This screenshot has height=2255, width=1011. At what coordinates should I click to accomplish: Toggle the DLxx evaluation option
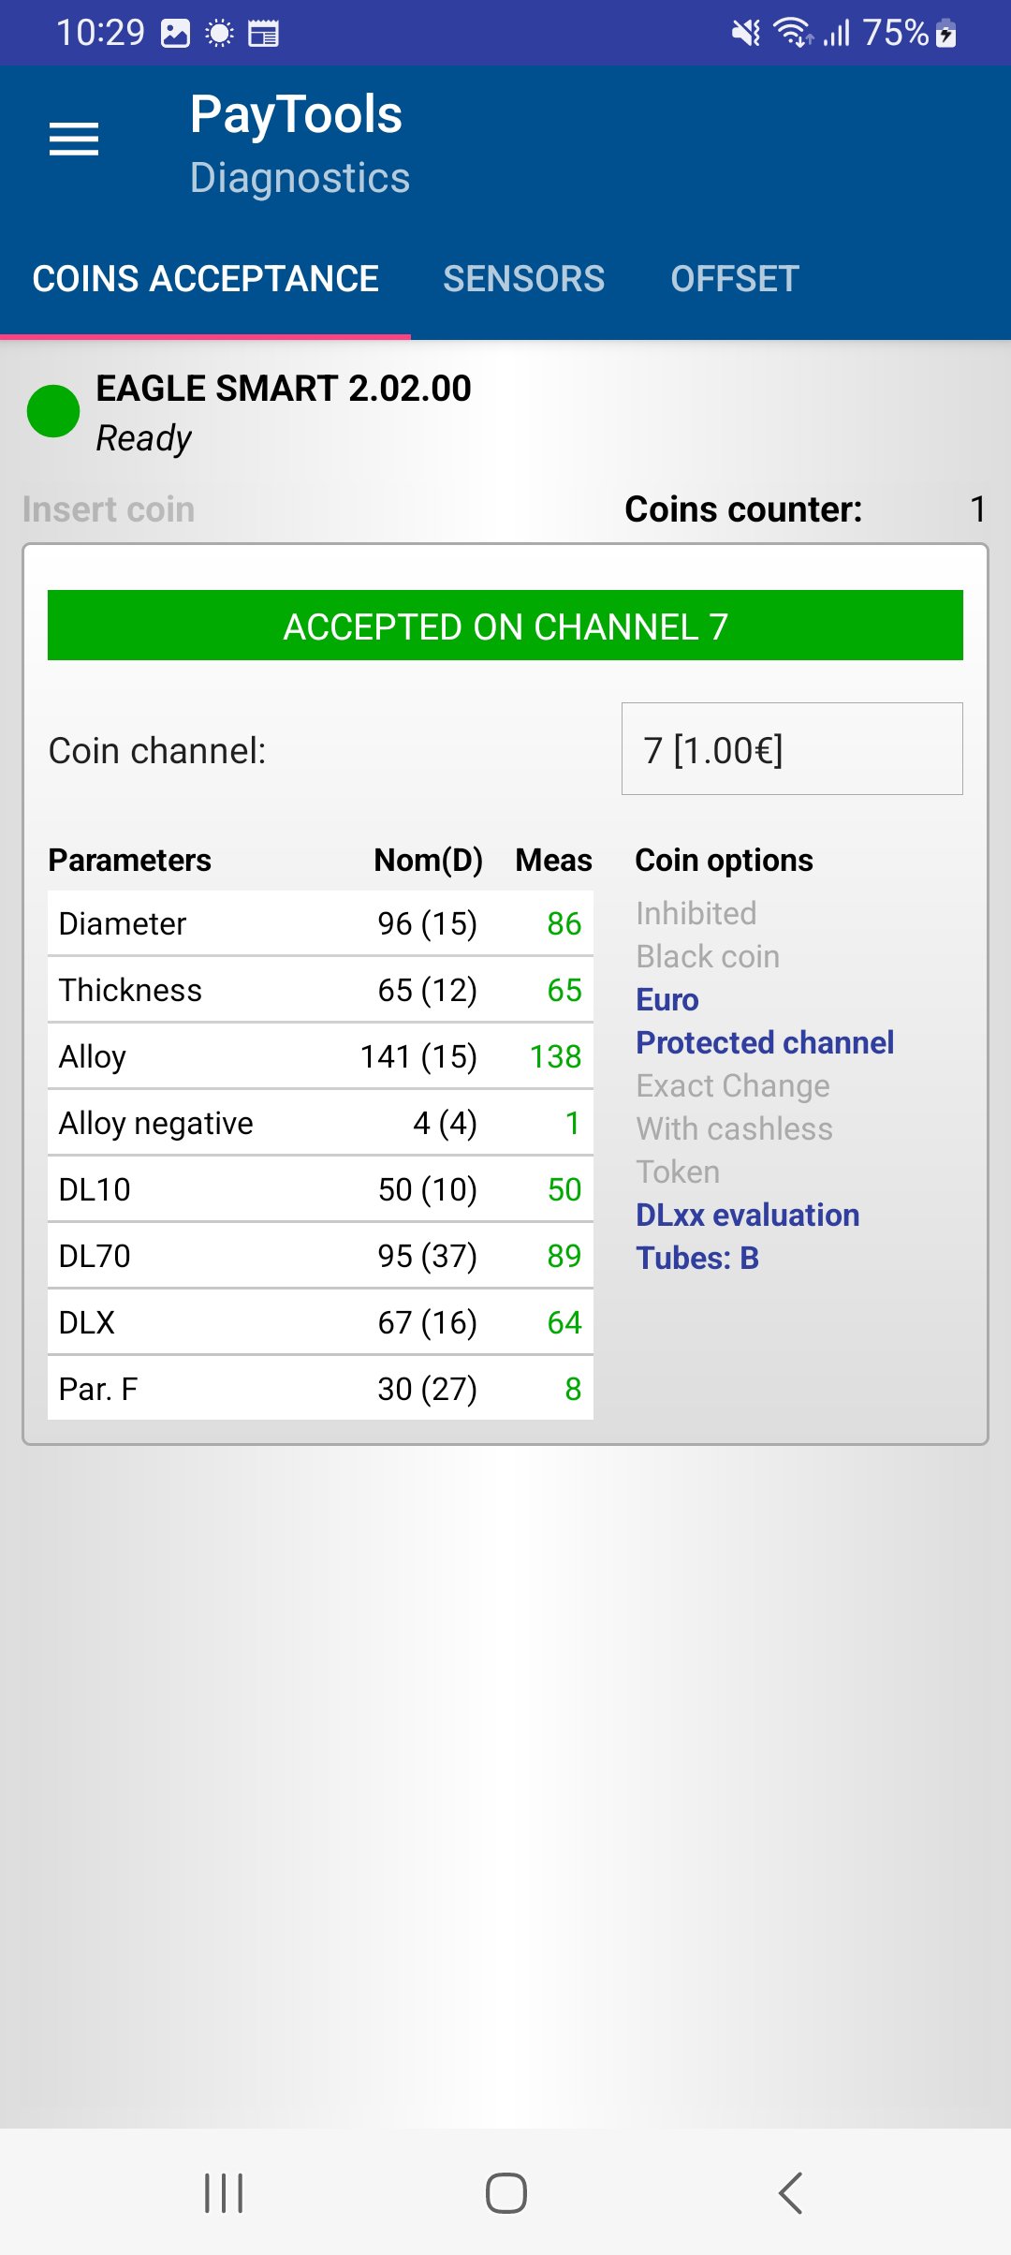tap(748, 1215)
